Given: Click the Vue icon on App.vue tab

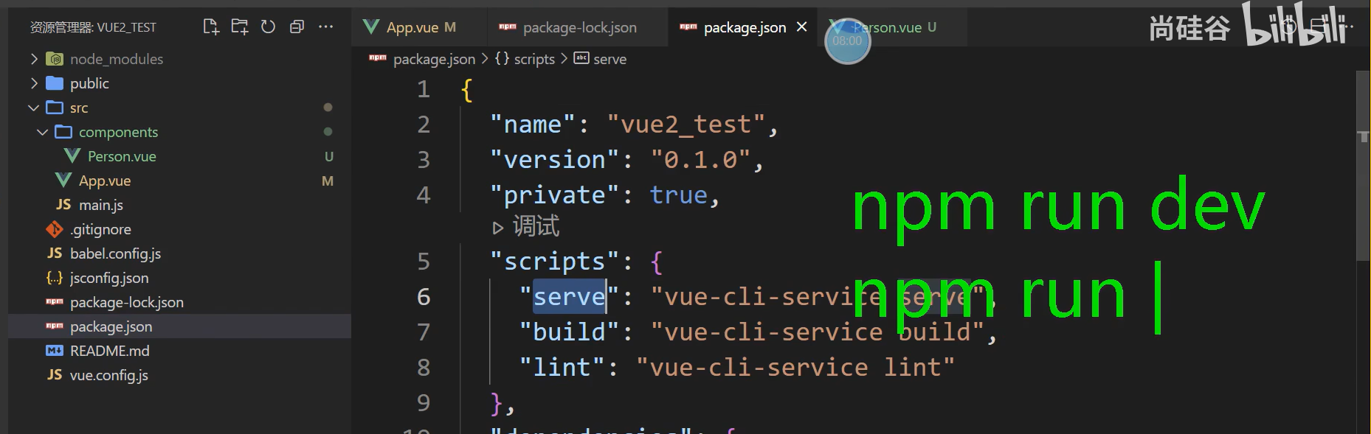Looking at the screenshot, I should point(371,27).
